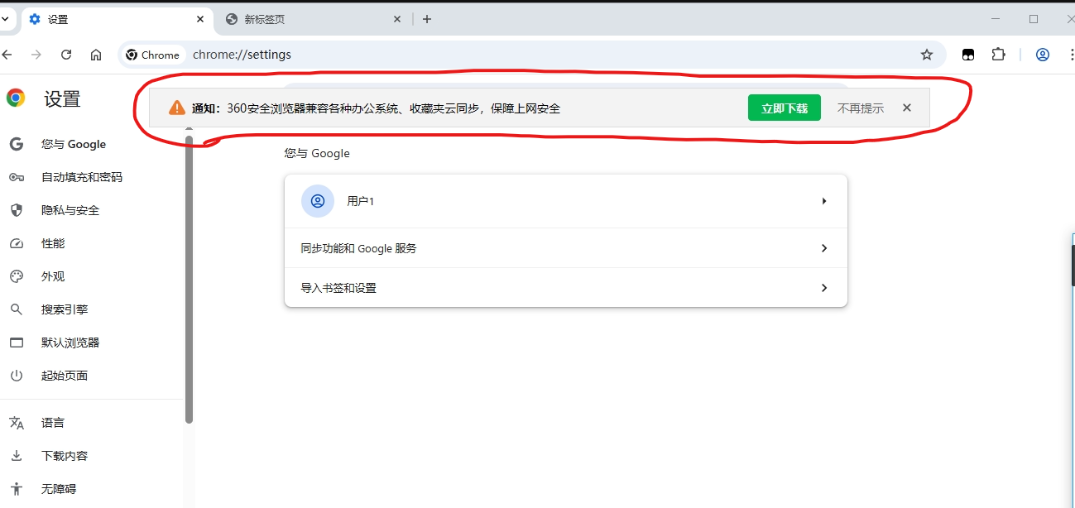Click the 自动填充和密码 label

click(82, 177)
